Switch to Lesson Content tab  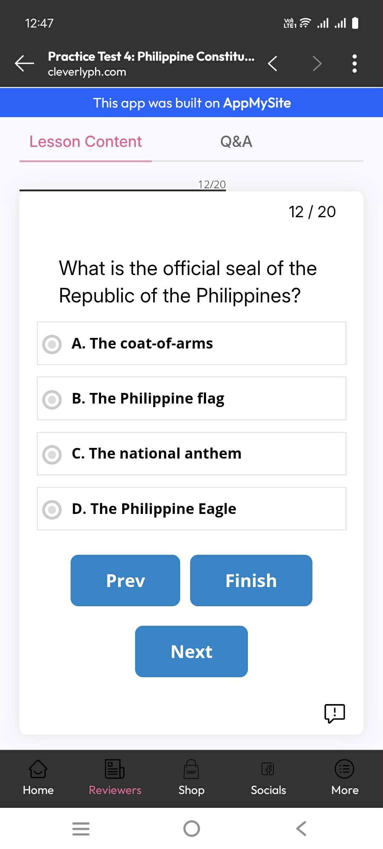pyautogui.click(x=85, y=142)
